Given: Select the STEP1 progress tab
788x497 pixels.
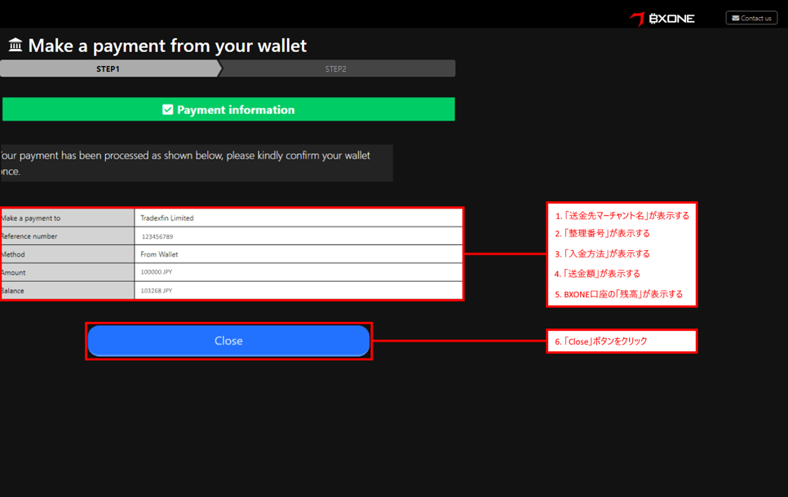Looking at the screenshot, I should point(108,69).
